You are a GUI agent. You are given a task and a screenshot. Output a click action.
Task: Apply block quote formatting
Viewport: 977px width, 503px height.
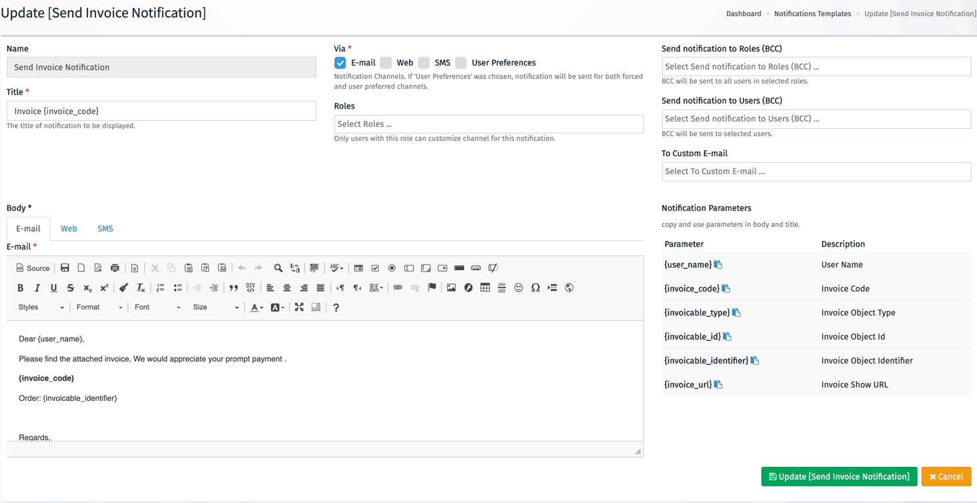(234, 288)
